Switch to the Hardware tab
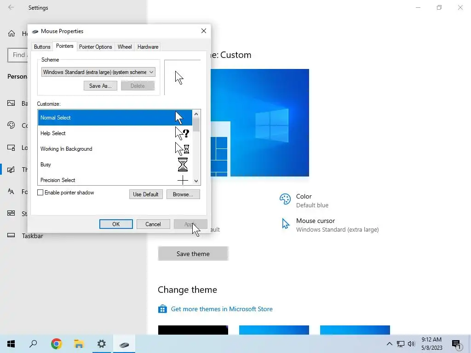This screenshot has width=471, height=353. [148, 47]
